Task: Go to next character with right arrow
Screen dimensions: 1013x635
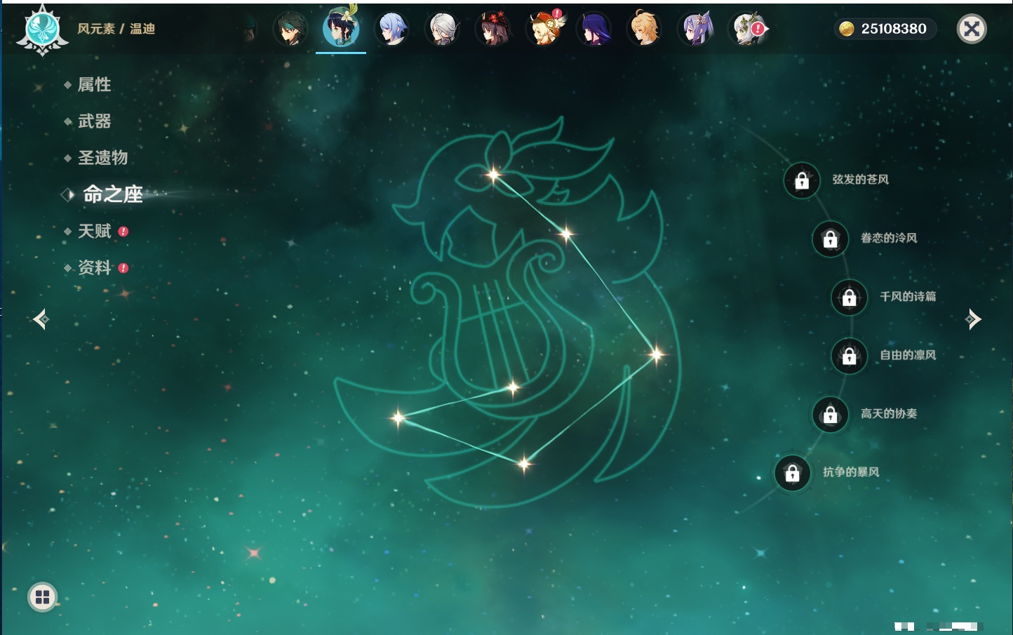Action: (973, 319)
